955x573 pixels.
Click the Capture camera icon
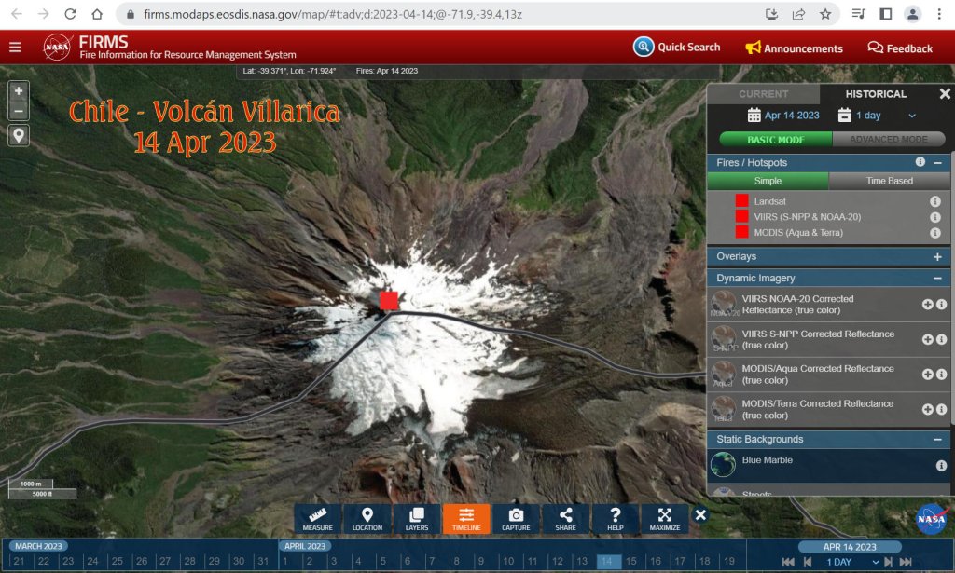point(516,519)
